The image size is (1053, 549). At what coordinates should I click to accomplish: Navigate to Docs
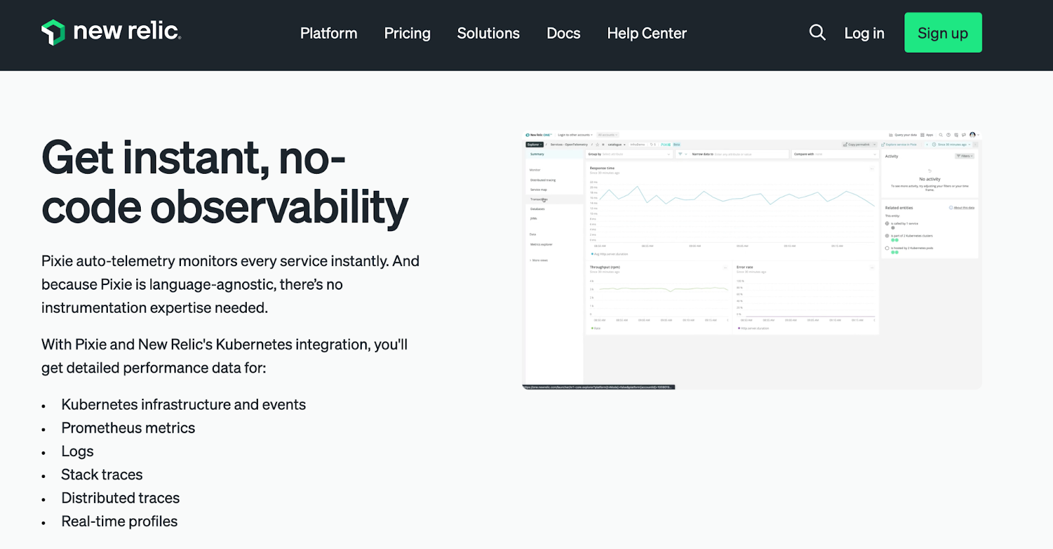pyautogui.click(x=563, y=33)
